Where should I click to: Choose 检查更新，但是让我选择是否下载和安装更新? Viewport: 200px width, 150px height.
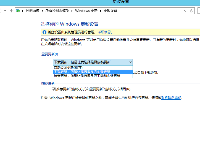tap(87, 76)
